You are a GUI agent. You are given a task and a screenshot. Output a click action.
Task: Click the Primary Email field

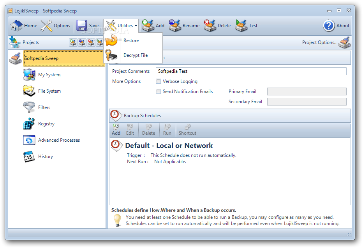tap(307, 91)
